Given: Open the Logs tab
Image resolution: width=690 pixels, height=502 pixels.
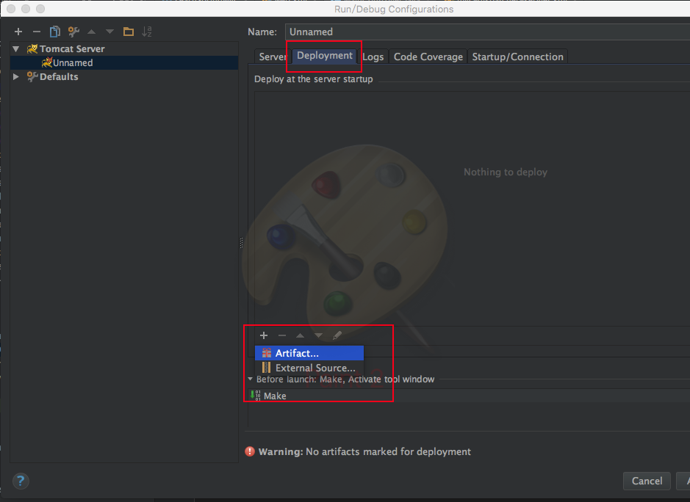Looking at the screenshot, I should [x=373, y=57].
